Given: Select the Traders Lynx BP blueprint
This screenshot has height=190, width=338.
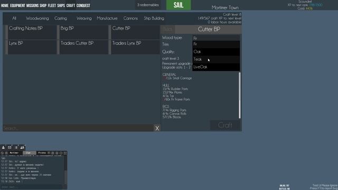Looking at the screenshot, I should click(135, 47).
